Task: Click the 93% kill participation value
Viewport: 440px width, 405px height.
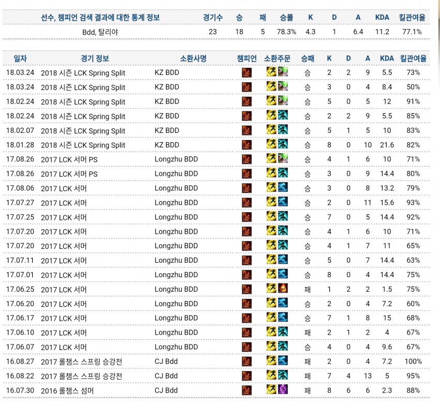Action: [413, 203]
